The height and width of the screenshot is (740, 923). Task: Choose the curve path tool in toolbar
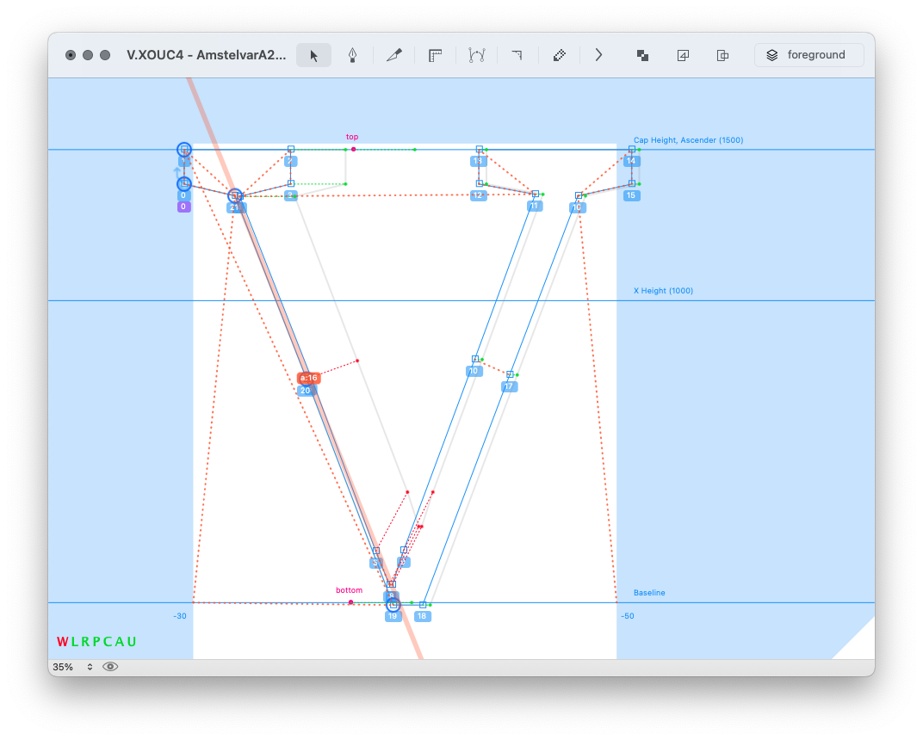(x=477, y=55)
